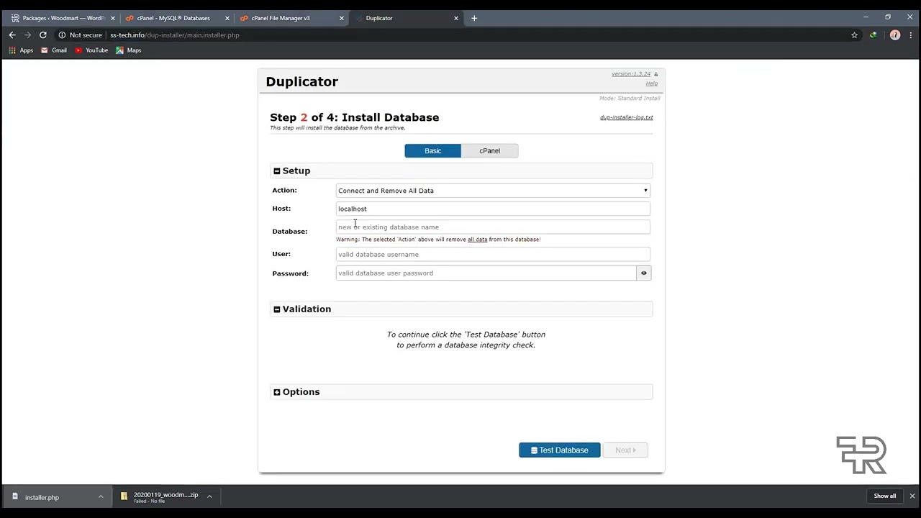
Task: Click lock icon beside version number
Action: click(x=655, y=74)
